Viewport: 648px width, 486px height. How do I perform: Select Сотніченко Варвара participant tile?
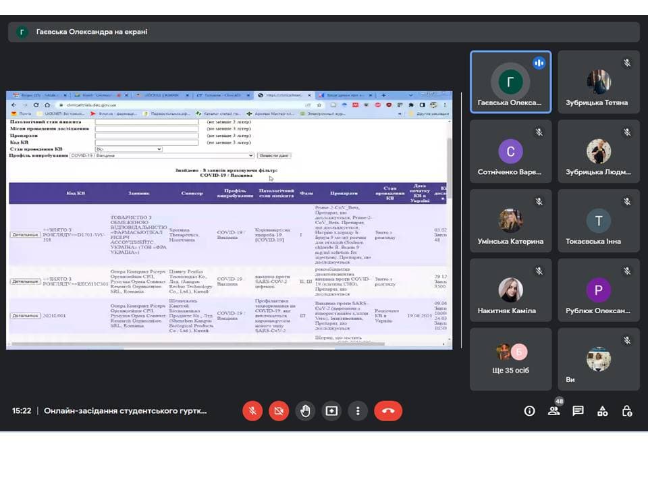[510, 151]
